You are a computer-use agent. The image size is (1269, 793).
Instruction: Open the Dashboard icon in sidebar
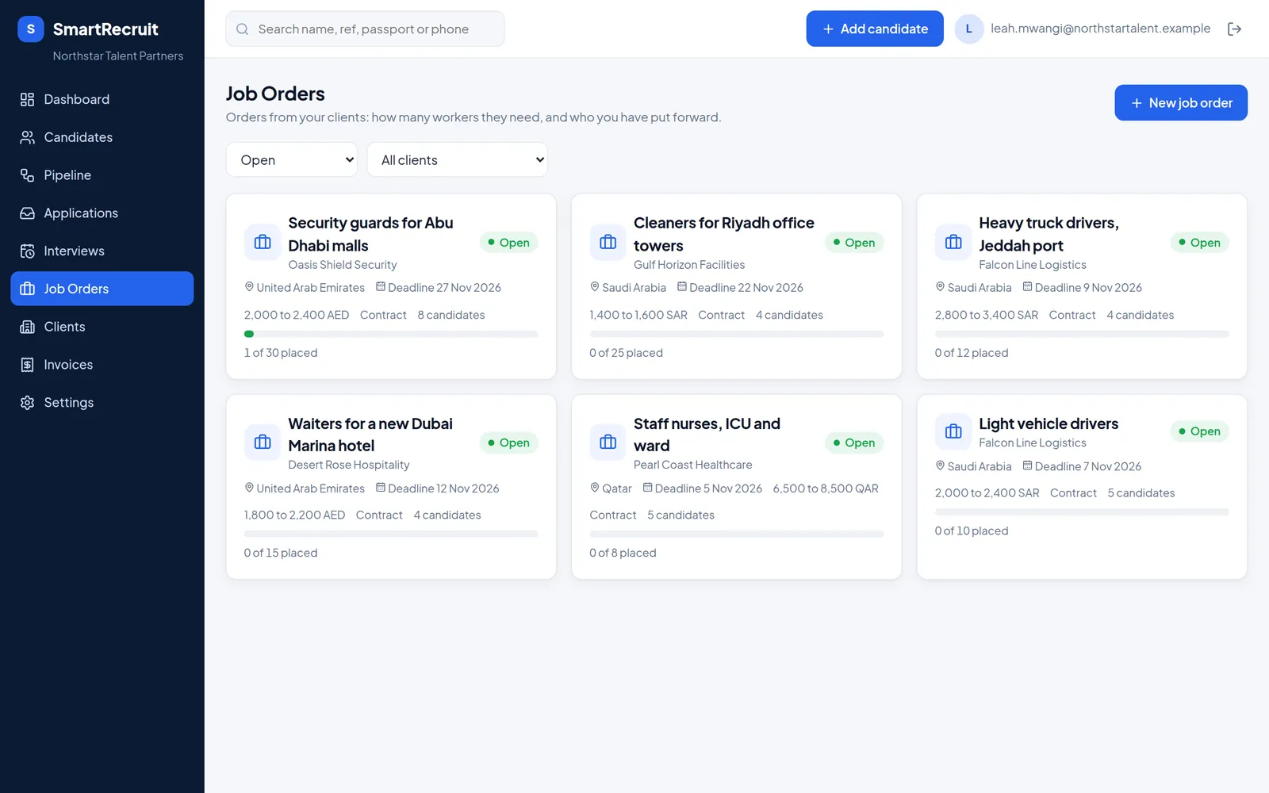[x=27, y=99]
